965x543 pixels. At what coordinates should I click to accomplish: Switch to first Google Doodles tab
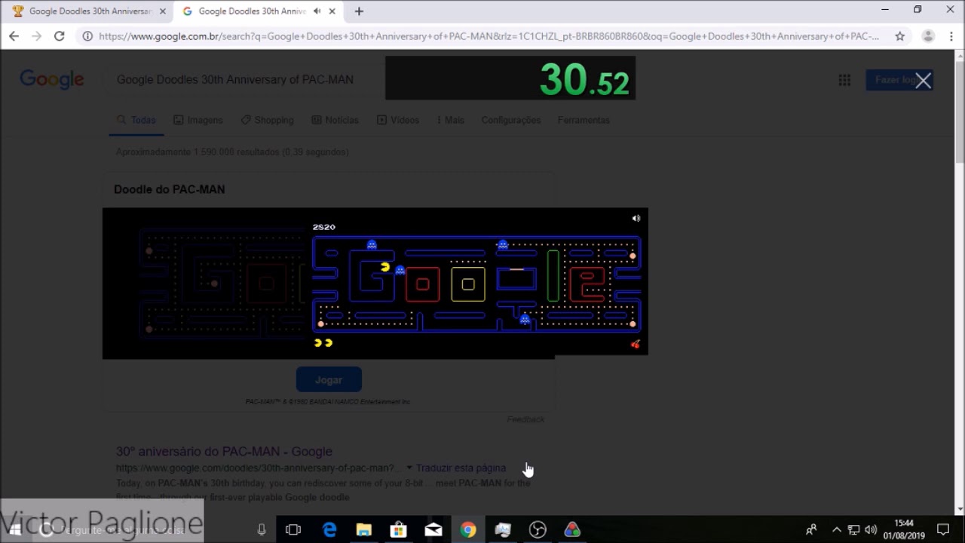pyautogui.click(x=89, y=11)
